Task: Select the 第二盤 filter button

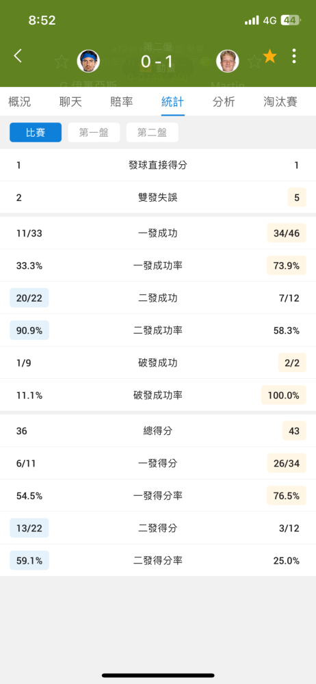Action: pos(153,133)
